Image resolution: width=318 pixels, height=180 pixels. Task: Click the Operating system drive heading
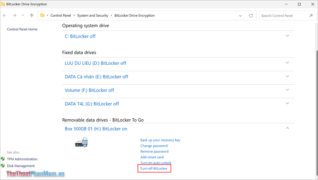coord(85,26)
